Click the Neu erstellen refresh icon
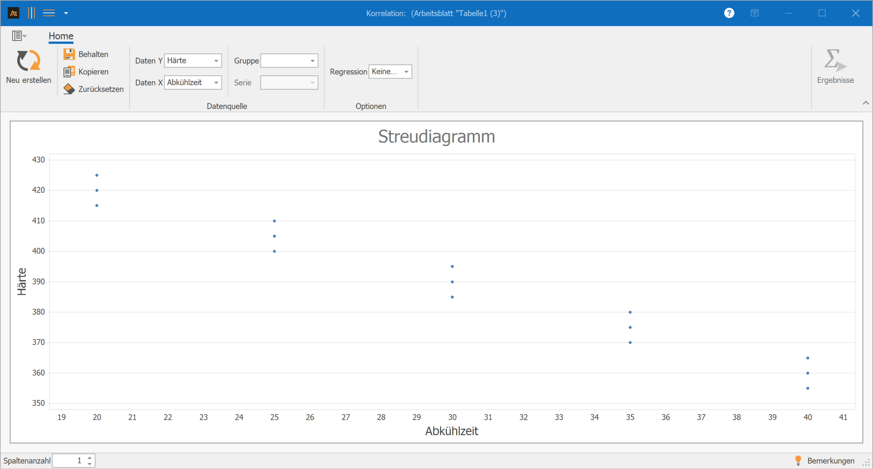This screenshot has width=873, height=469. pyautogui.click(x=29, y=61)
